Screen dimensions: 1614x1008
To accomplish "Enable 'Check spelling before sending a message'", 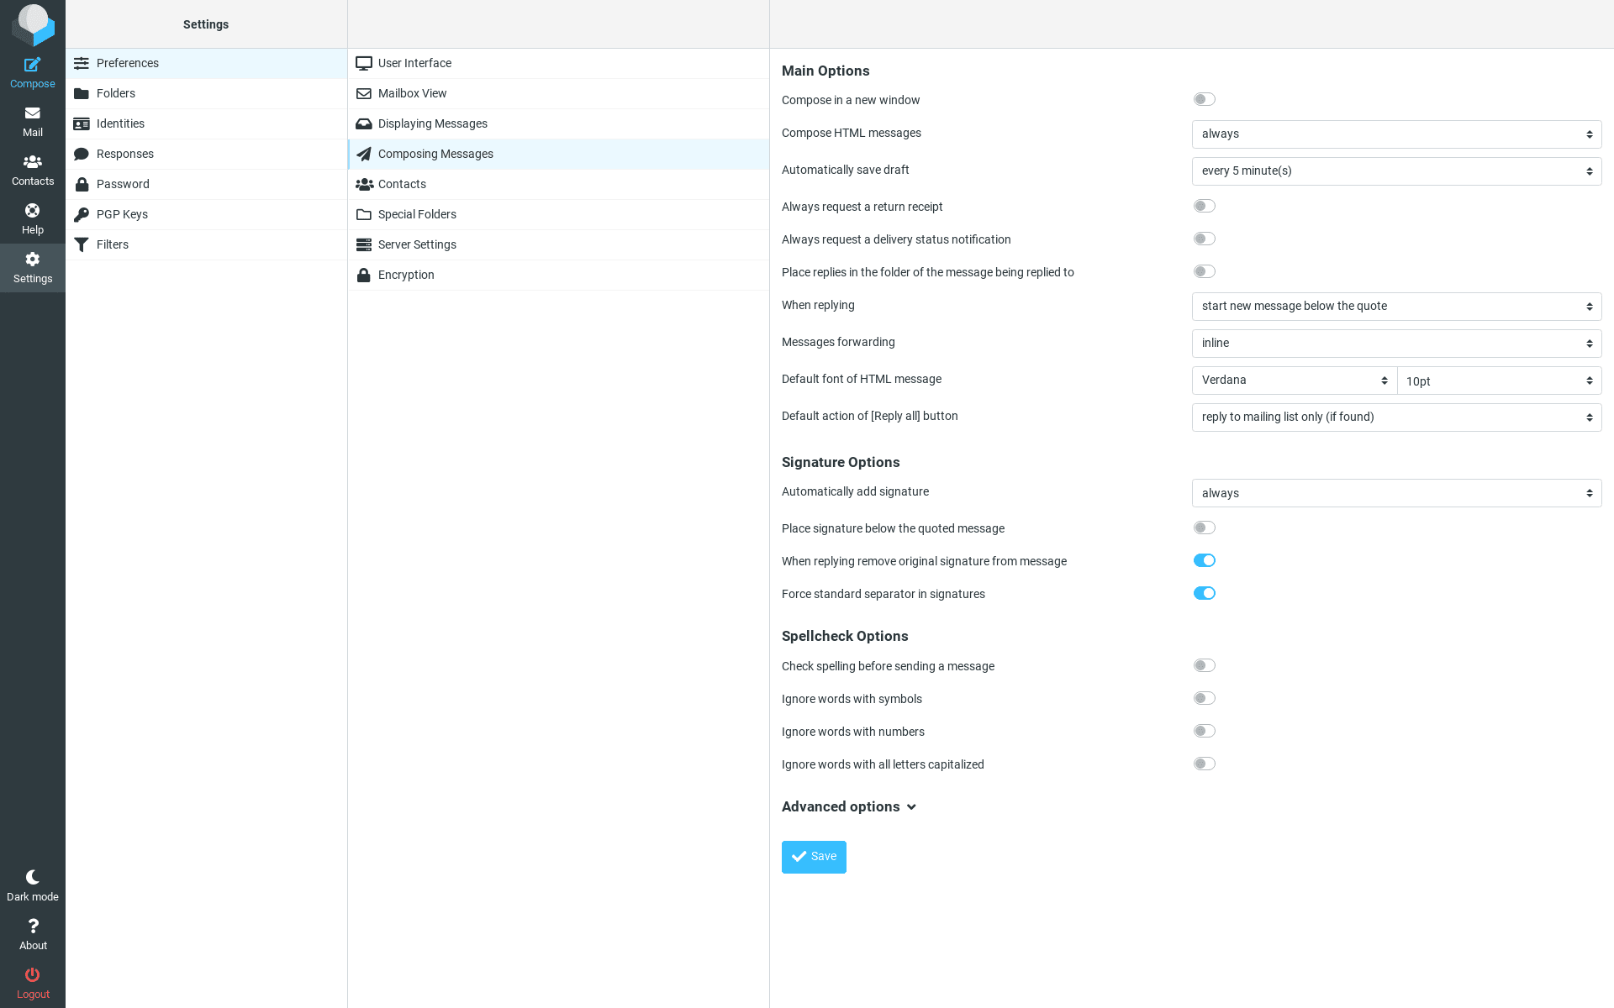I will pos(1203,664).
